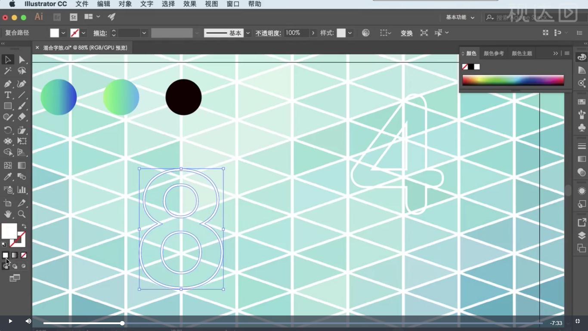The width and height of the screenshot is (588, 331).
Task: Swap fill and stroke arrows
Action: (x=24, y=226)
